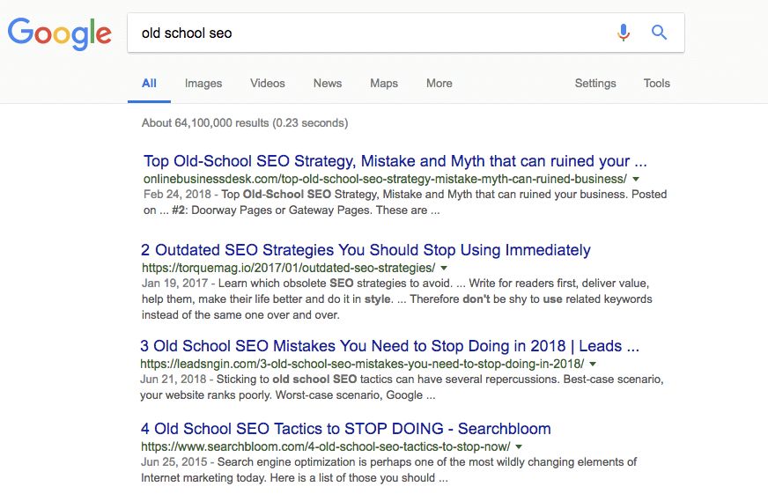
Task: Select the All tab
Action: coord(149,84)
